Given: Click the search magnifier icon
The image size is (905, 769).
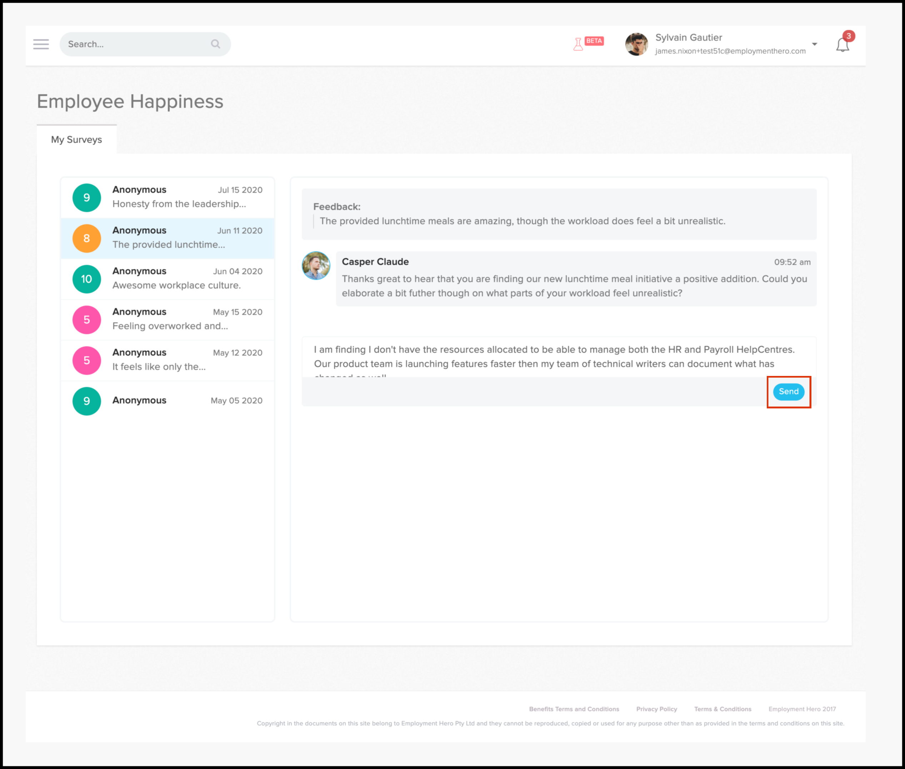Looking at the screenshot, I should (215, 44).
